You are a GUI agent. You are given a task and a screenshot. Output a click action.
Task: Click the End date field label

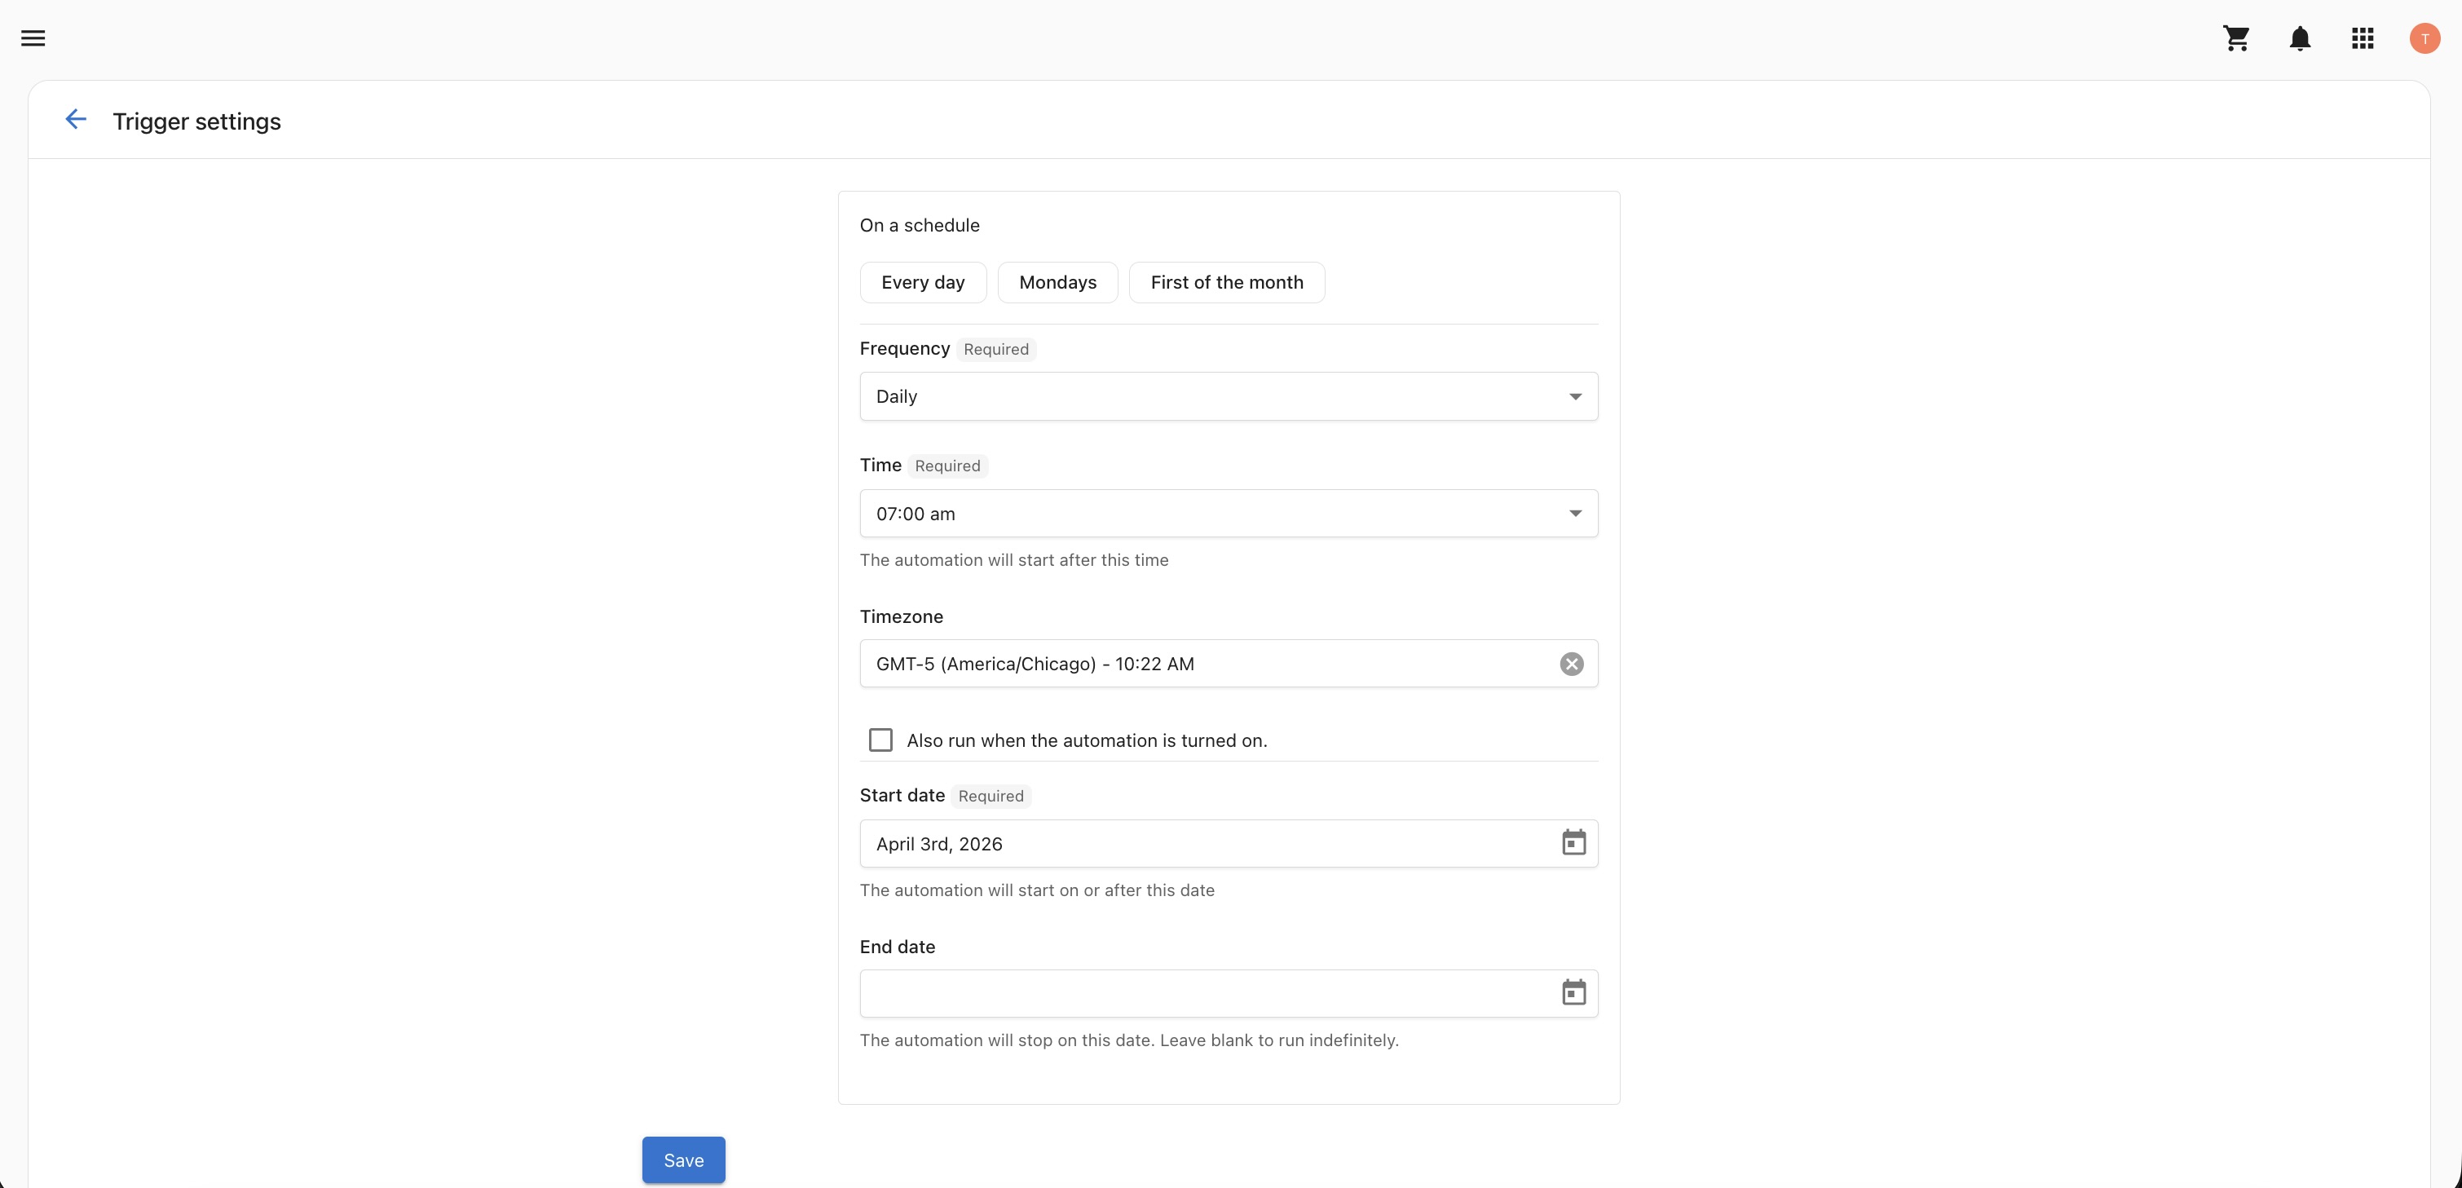[898, 947]
